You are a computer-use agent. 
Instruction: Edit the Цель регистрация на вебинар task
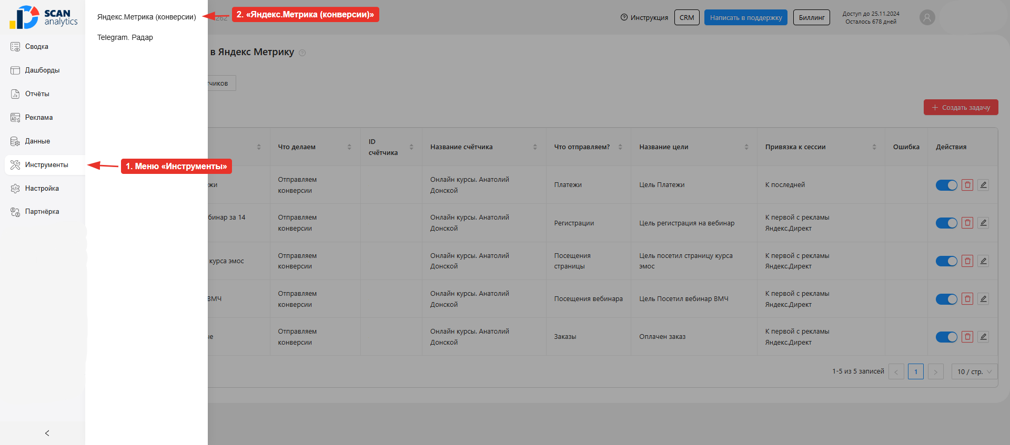tap(983, 223)
